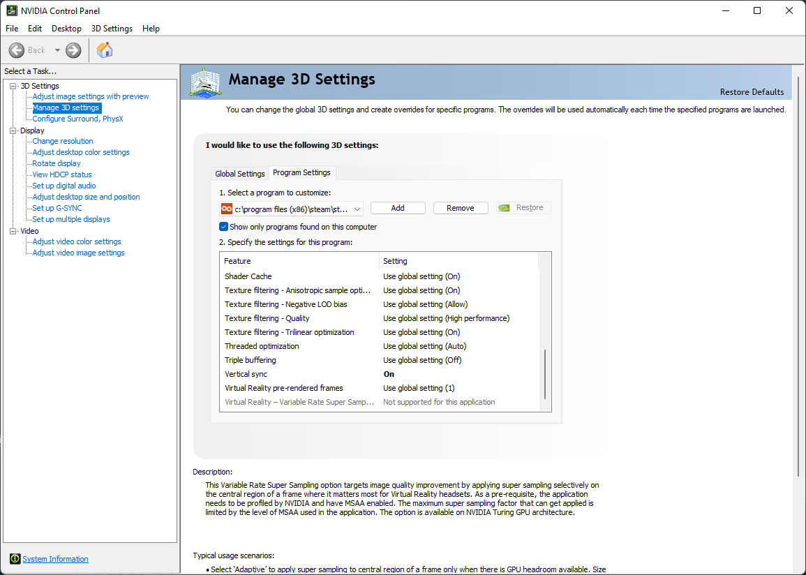Open the program selection dropdown
This screenshot has width=806, height=575.
click(x=357, y=209)
